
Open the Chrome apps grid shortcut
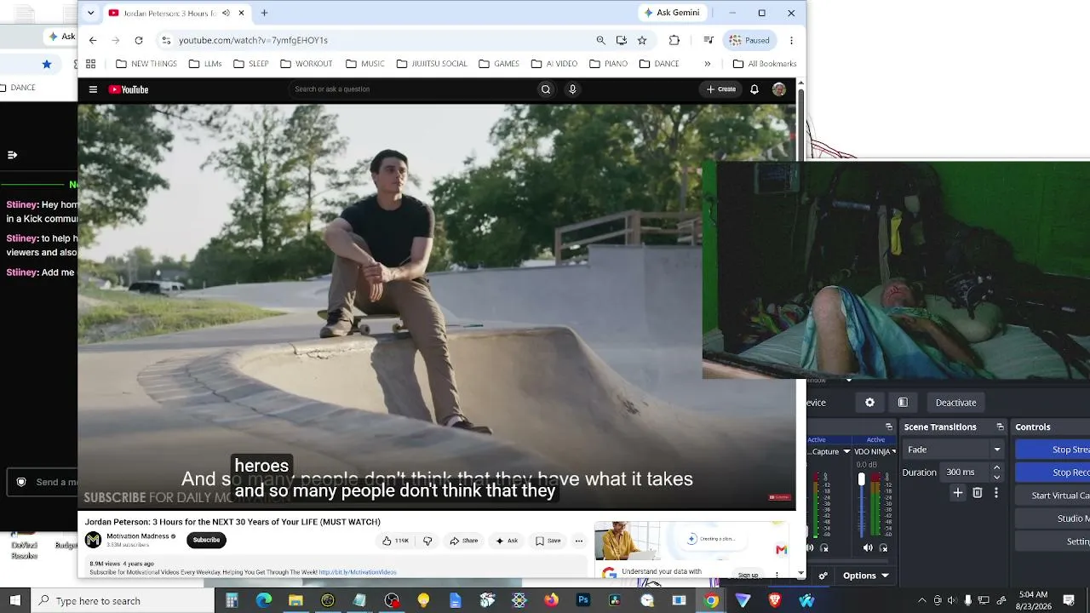pos(90,64)
